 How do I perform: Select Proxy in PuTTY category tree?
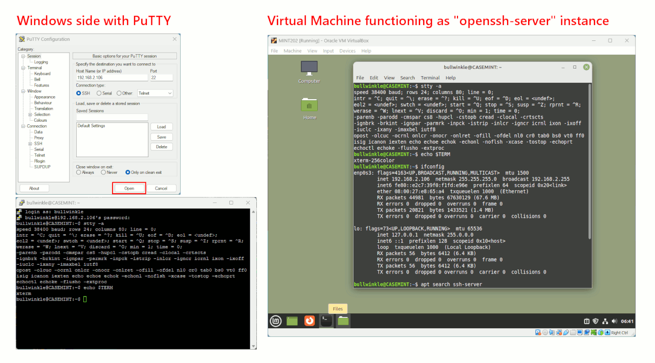coord(39,138)
